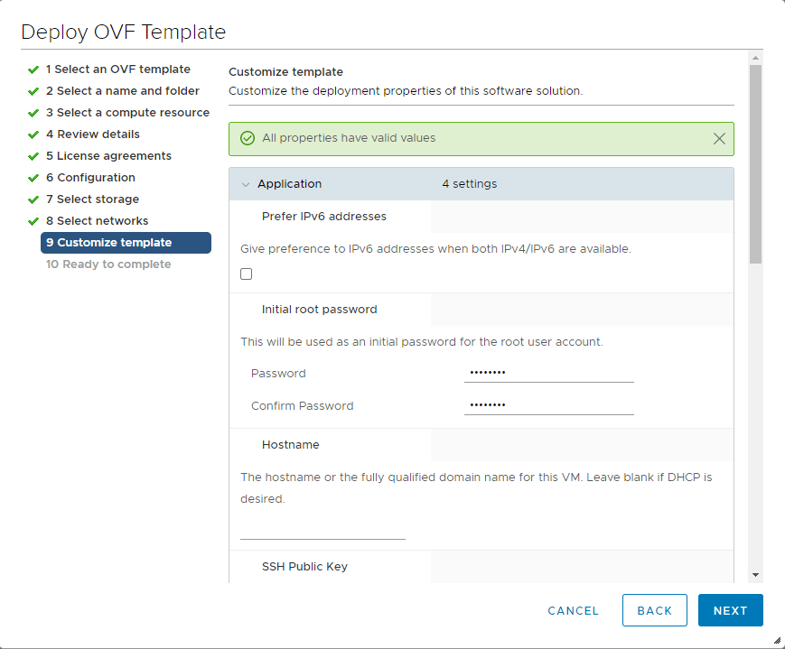
Task: Click the initial root Password field
Action: pyautogui.click(x=548, y=374)
